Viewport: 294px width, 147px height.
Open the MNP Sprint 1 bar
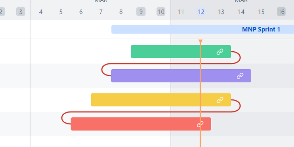coord(261,29)
